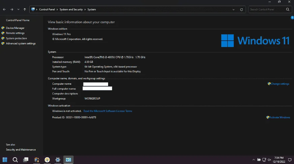Go back with the Back arrow
Image resolution: width=294 pixels, height=164 pixels.
pyautogui.click(x=4, y=9)
